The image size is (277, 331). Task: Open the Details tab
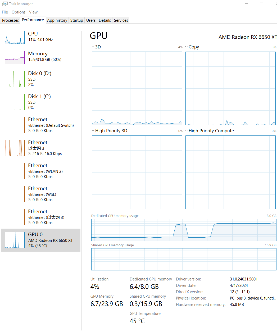pyautogui.click(x=105, y=20)
